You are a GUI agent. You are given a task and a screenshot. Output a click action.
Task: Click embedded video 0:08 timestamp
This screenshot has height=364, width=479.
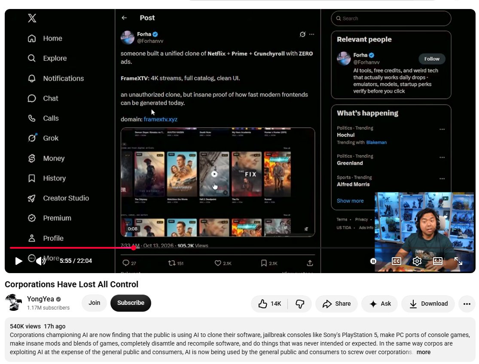click(133, 229)
